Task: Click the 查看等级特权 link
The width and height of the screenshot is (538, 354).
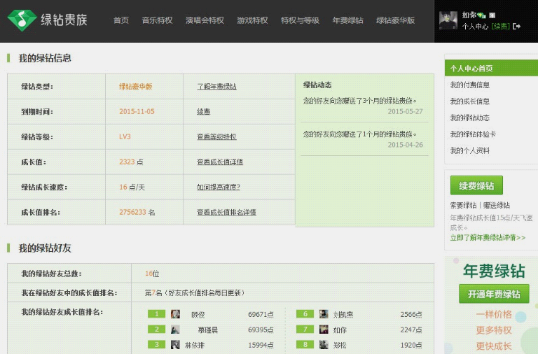Action: pyautogui.click(x=216, y=136)
